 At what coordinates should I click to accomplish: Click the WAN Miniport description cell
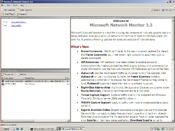pyautogui.click(x=30, y=84)
